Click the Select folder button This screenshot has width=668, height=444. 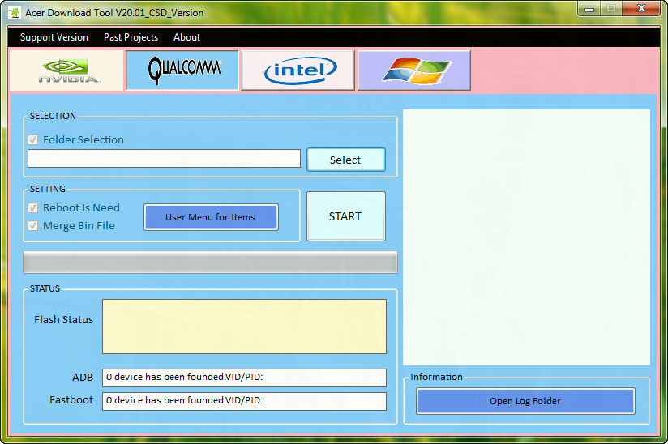pos(346,160)
